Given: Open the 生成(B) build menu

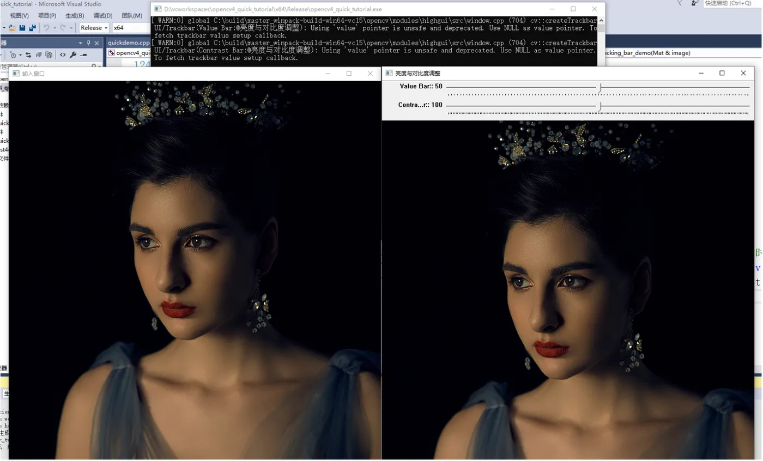Looking at the screenshot, I should pyautogui.click(x=75, y=16).
